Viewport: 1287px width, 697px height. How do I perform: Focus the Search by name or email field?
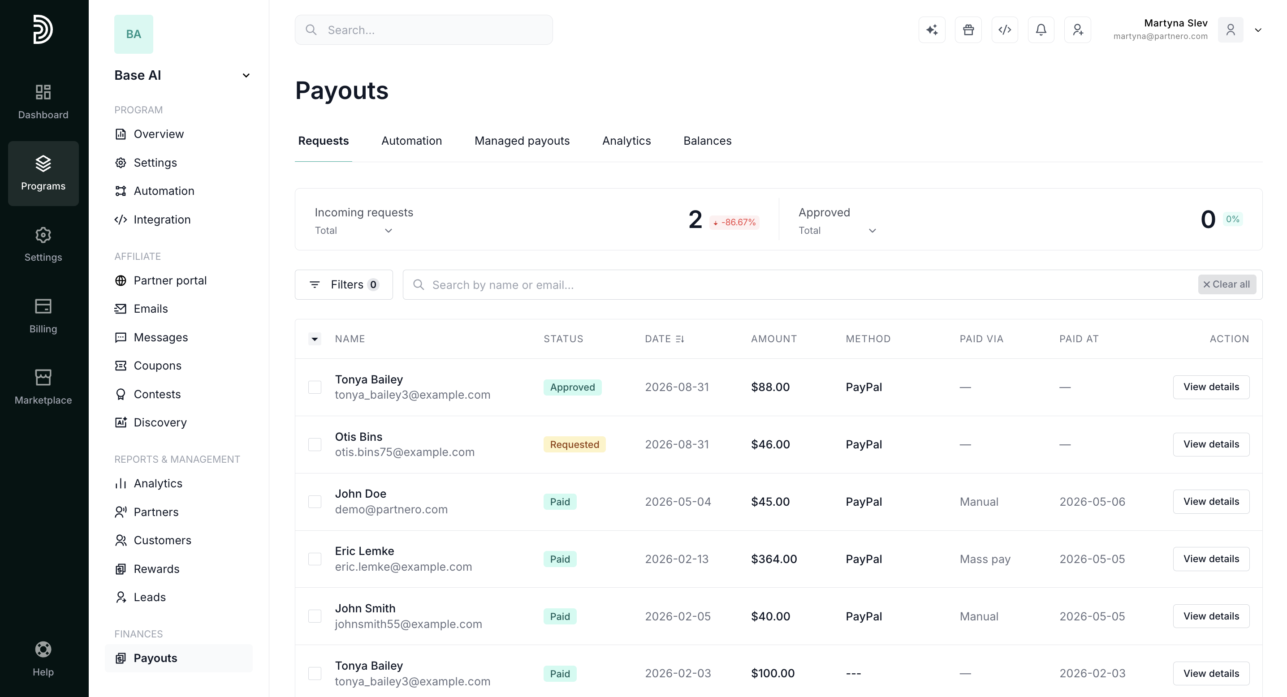(x=799, y=284)
